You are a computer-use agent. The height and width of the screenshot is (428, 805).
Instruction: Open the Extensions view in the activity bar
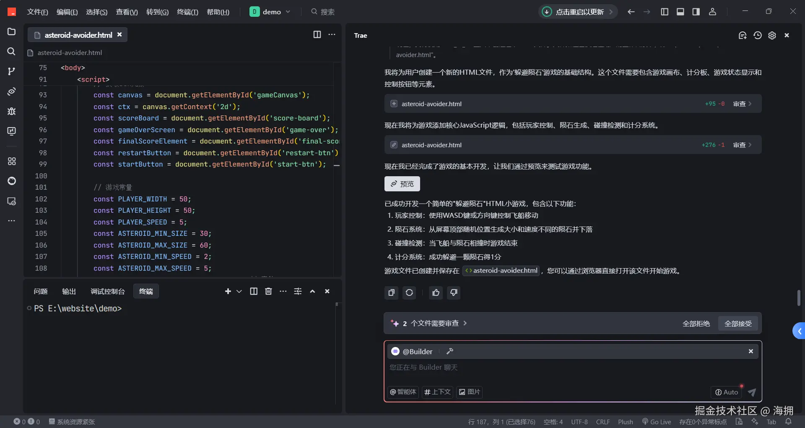click(11, 161)
